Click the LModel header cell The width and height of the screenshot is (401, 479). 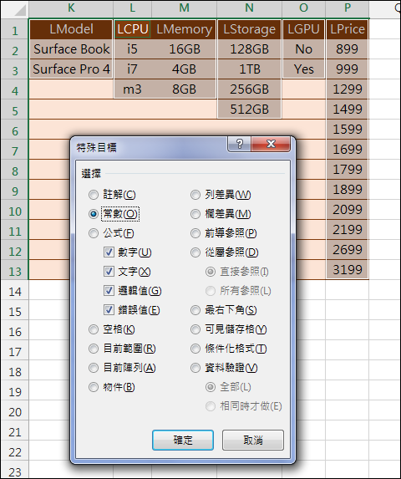pyautogui.click(x=71, y=29)
